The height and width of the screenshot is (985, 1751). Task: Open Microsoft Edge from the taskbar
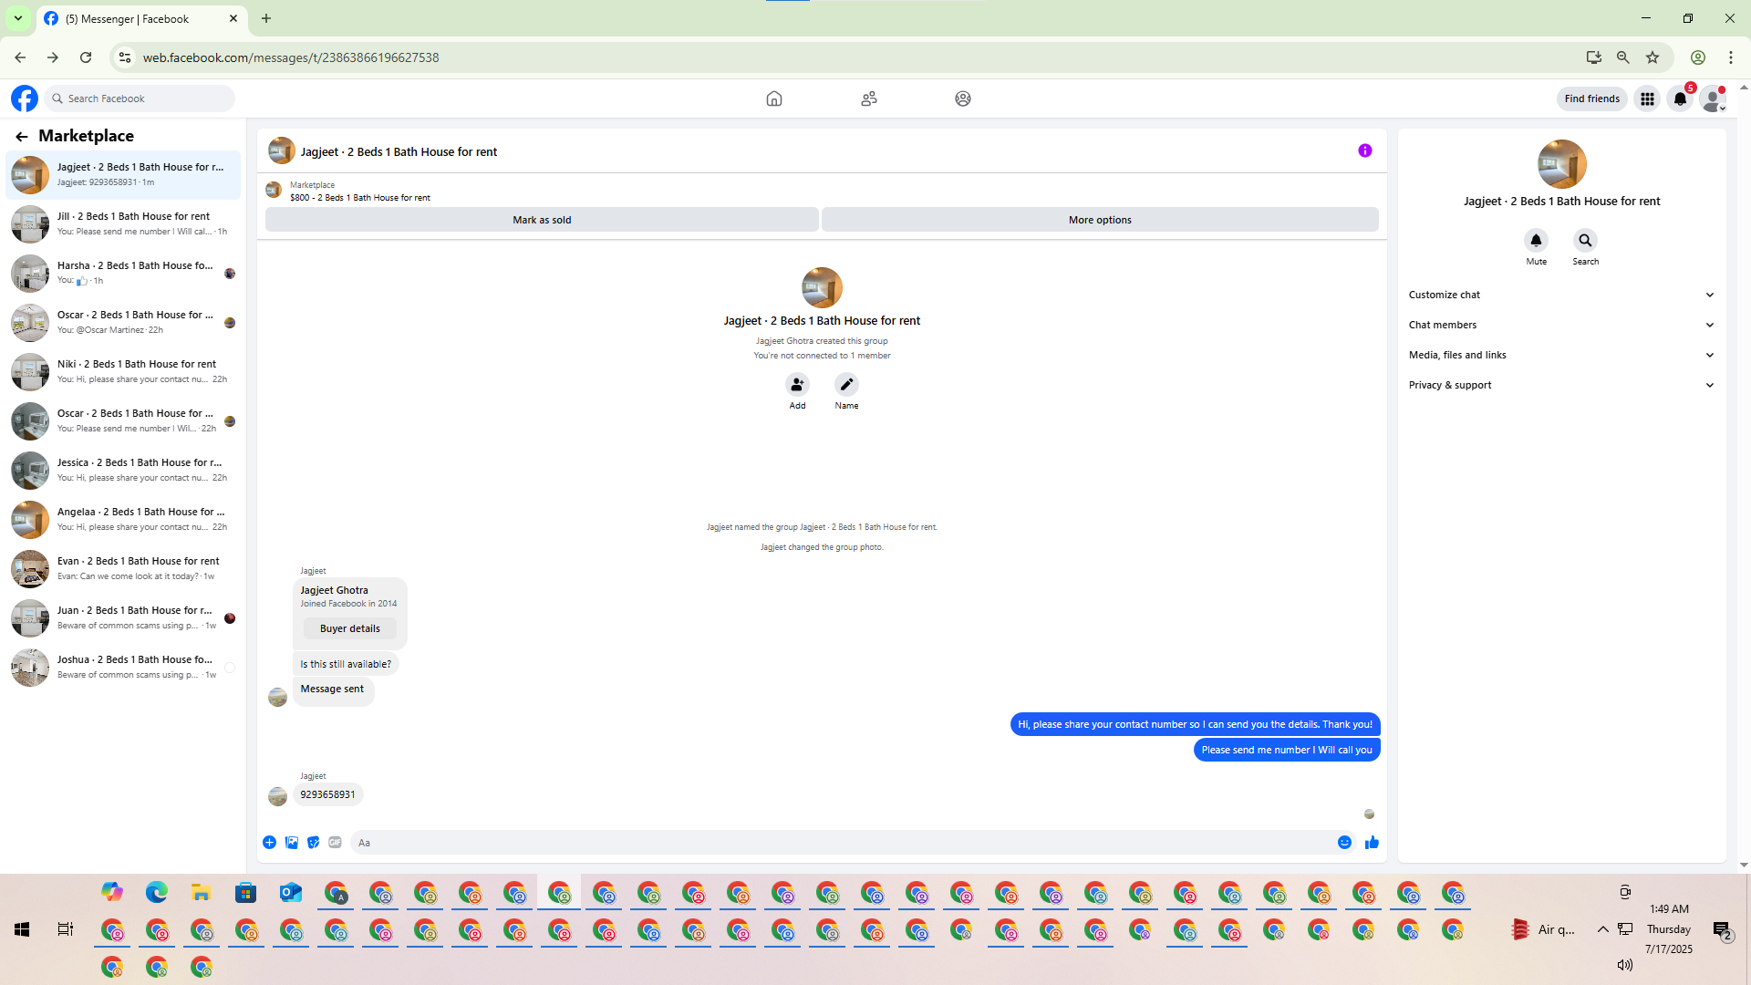(157, 893)
